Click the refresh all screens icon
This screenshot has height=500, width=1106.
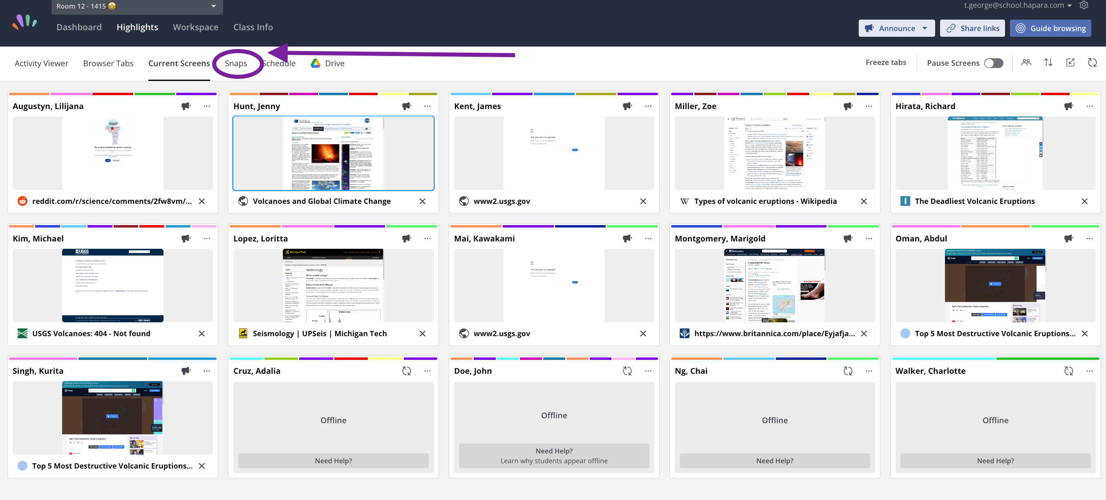(x=1092, y=62)
